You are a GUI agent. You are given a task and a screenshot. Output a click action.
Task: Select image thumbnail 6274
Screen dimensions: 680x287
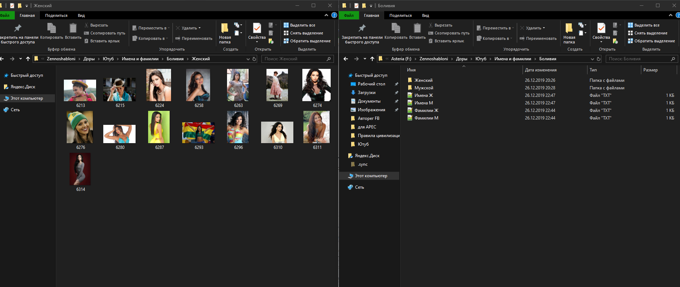click(x=317, y=85)
